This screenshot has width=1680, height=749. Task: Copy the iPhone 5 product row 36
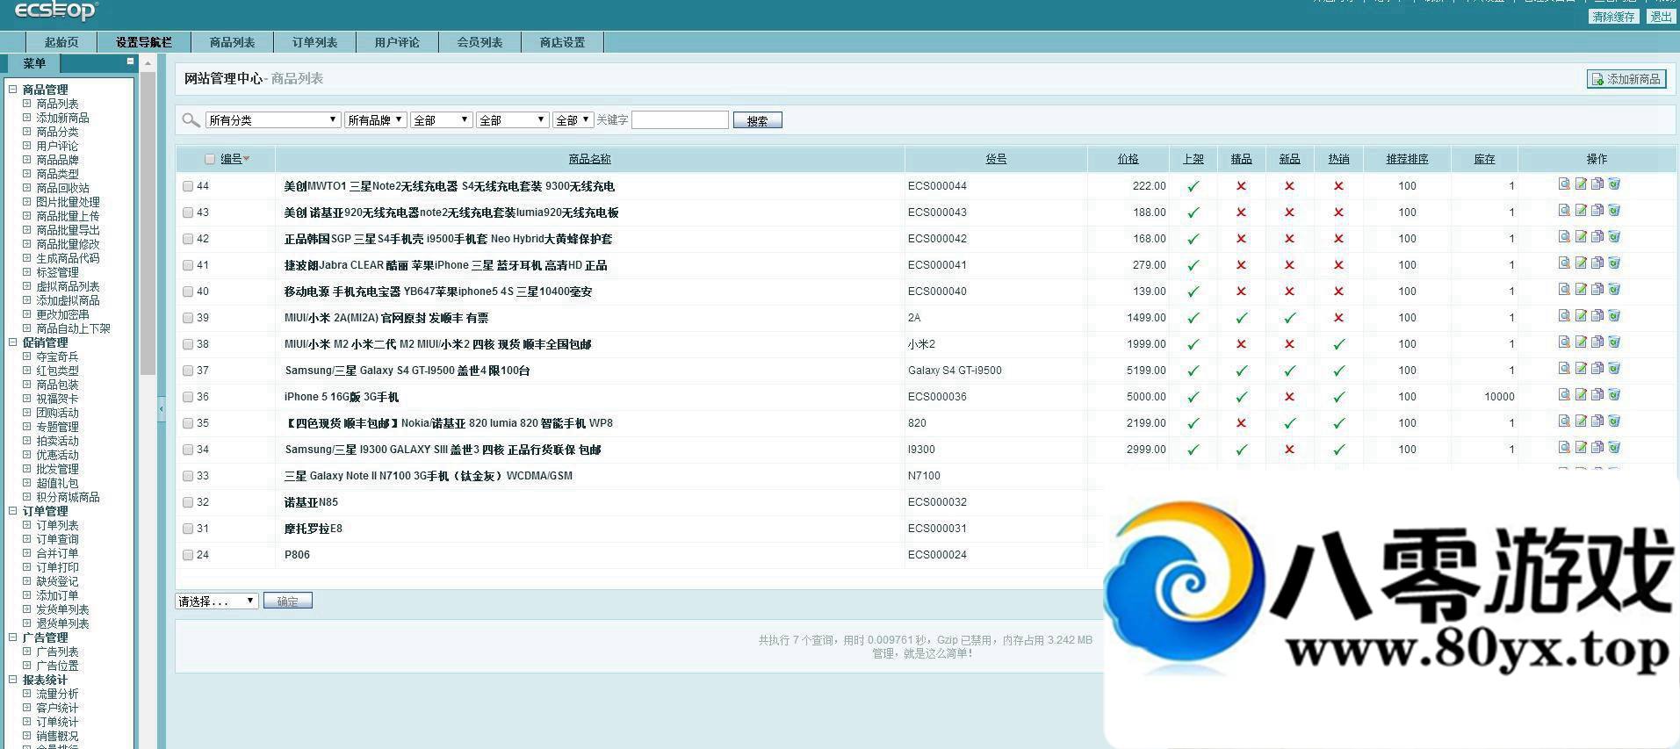click(x=1597, y=395)
